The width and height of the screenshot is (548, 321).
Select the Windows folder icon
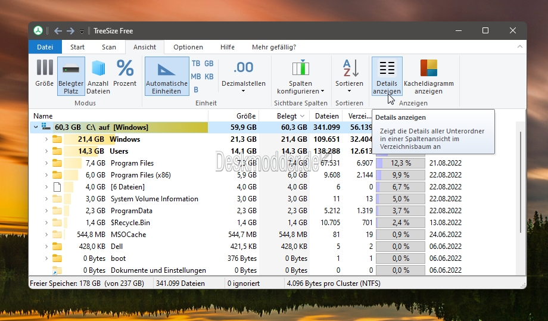pyautogui.click(x=57, y=139)
